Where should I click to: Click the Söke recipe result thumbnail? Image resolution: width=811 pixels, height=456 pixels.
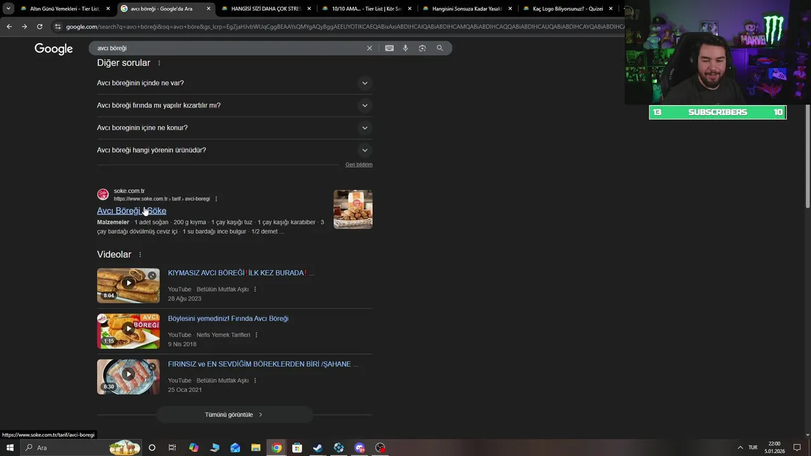(353, 209)
